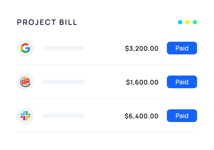
Task: Click the placeholder name bar beside Slack
Action: [x=64, y=116]
